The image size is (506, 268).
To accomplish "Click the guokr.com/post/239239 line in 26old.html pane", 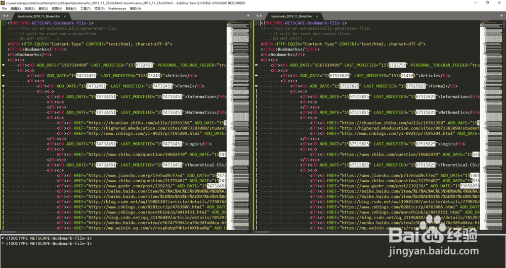I will 395,186.
